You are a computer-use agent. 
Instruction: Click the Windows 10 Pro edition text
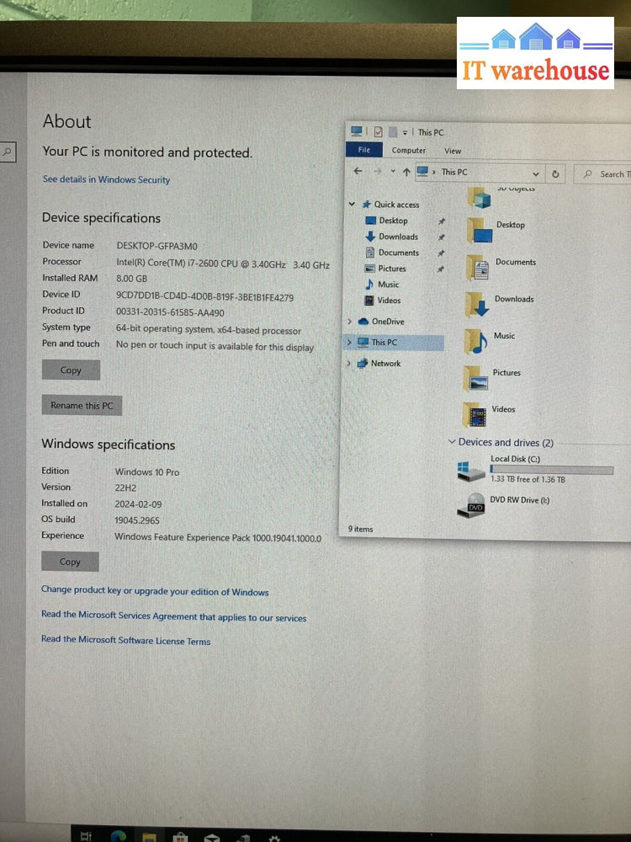(147, 472)
